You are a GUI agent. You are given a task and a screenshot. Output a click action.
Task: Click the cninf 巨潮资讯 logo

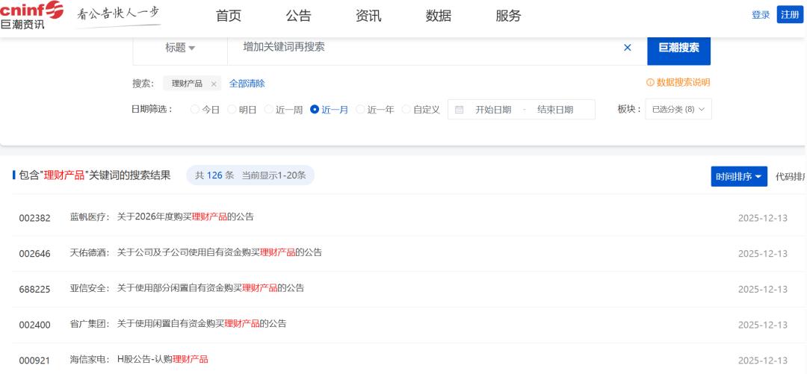[31, 16]
